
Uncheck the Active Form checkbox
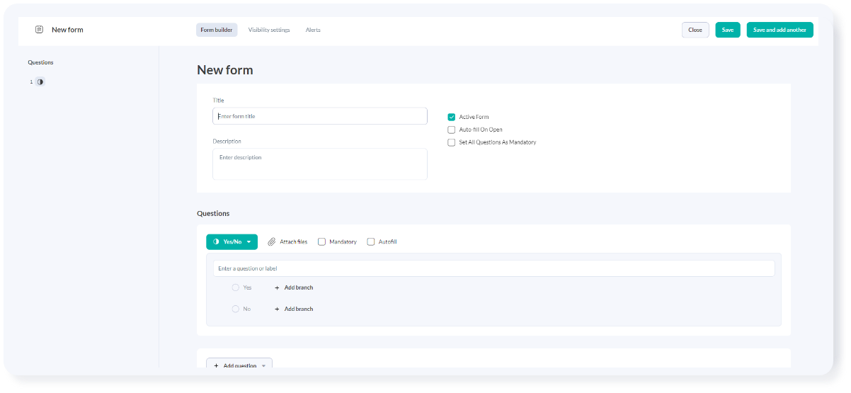[x=451, y=117]
